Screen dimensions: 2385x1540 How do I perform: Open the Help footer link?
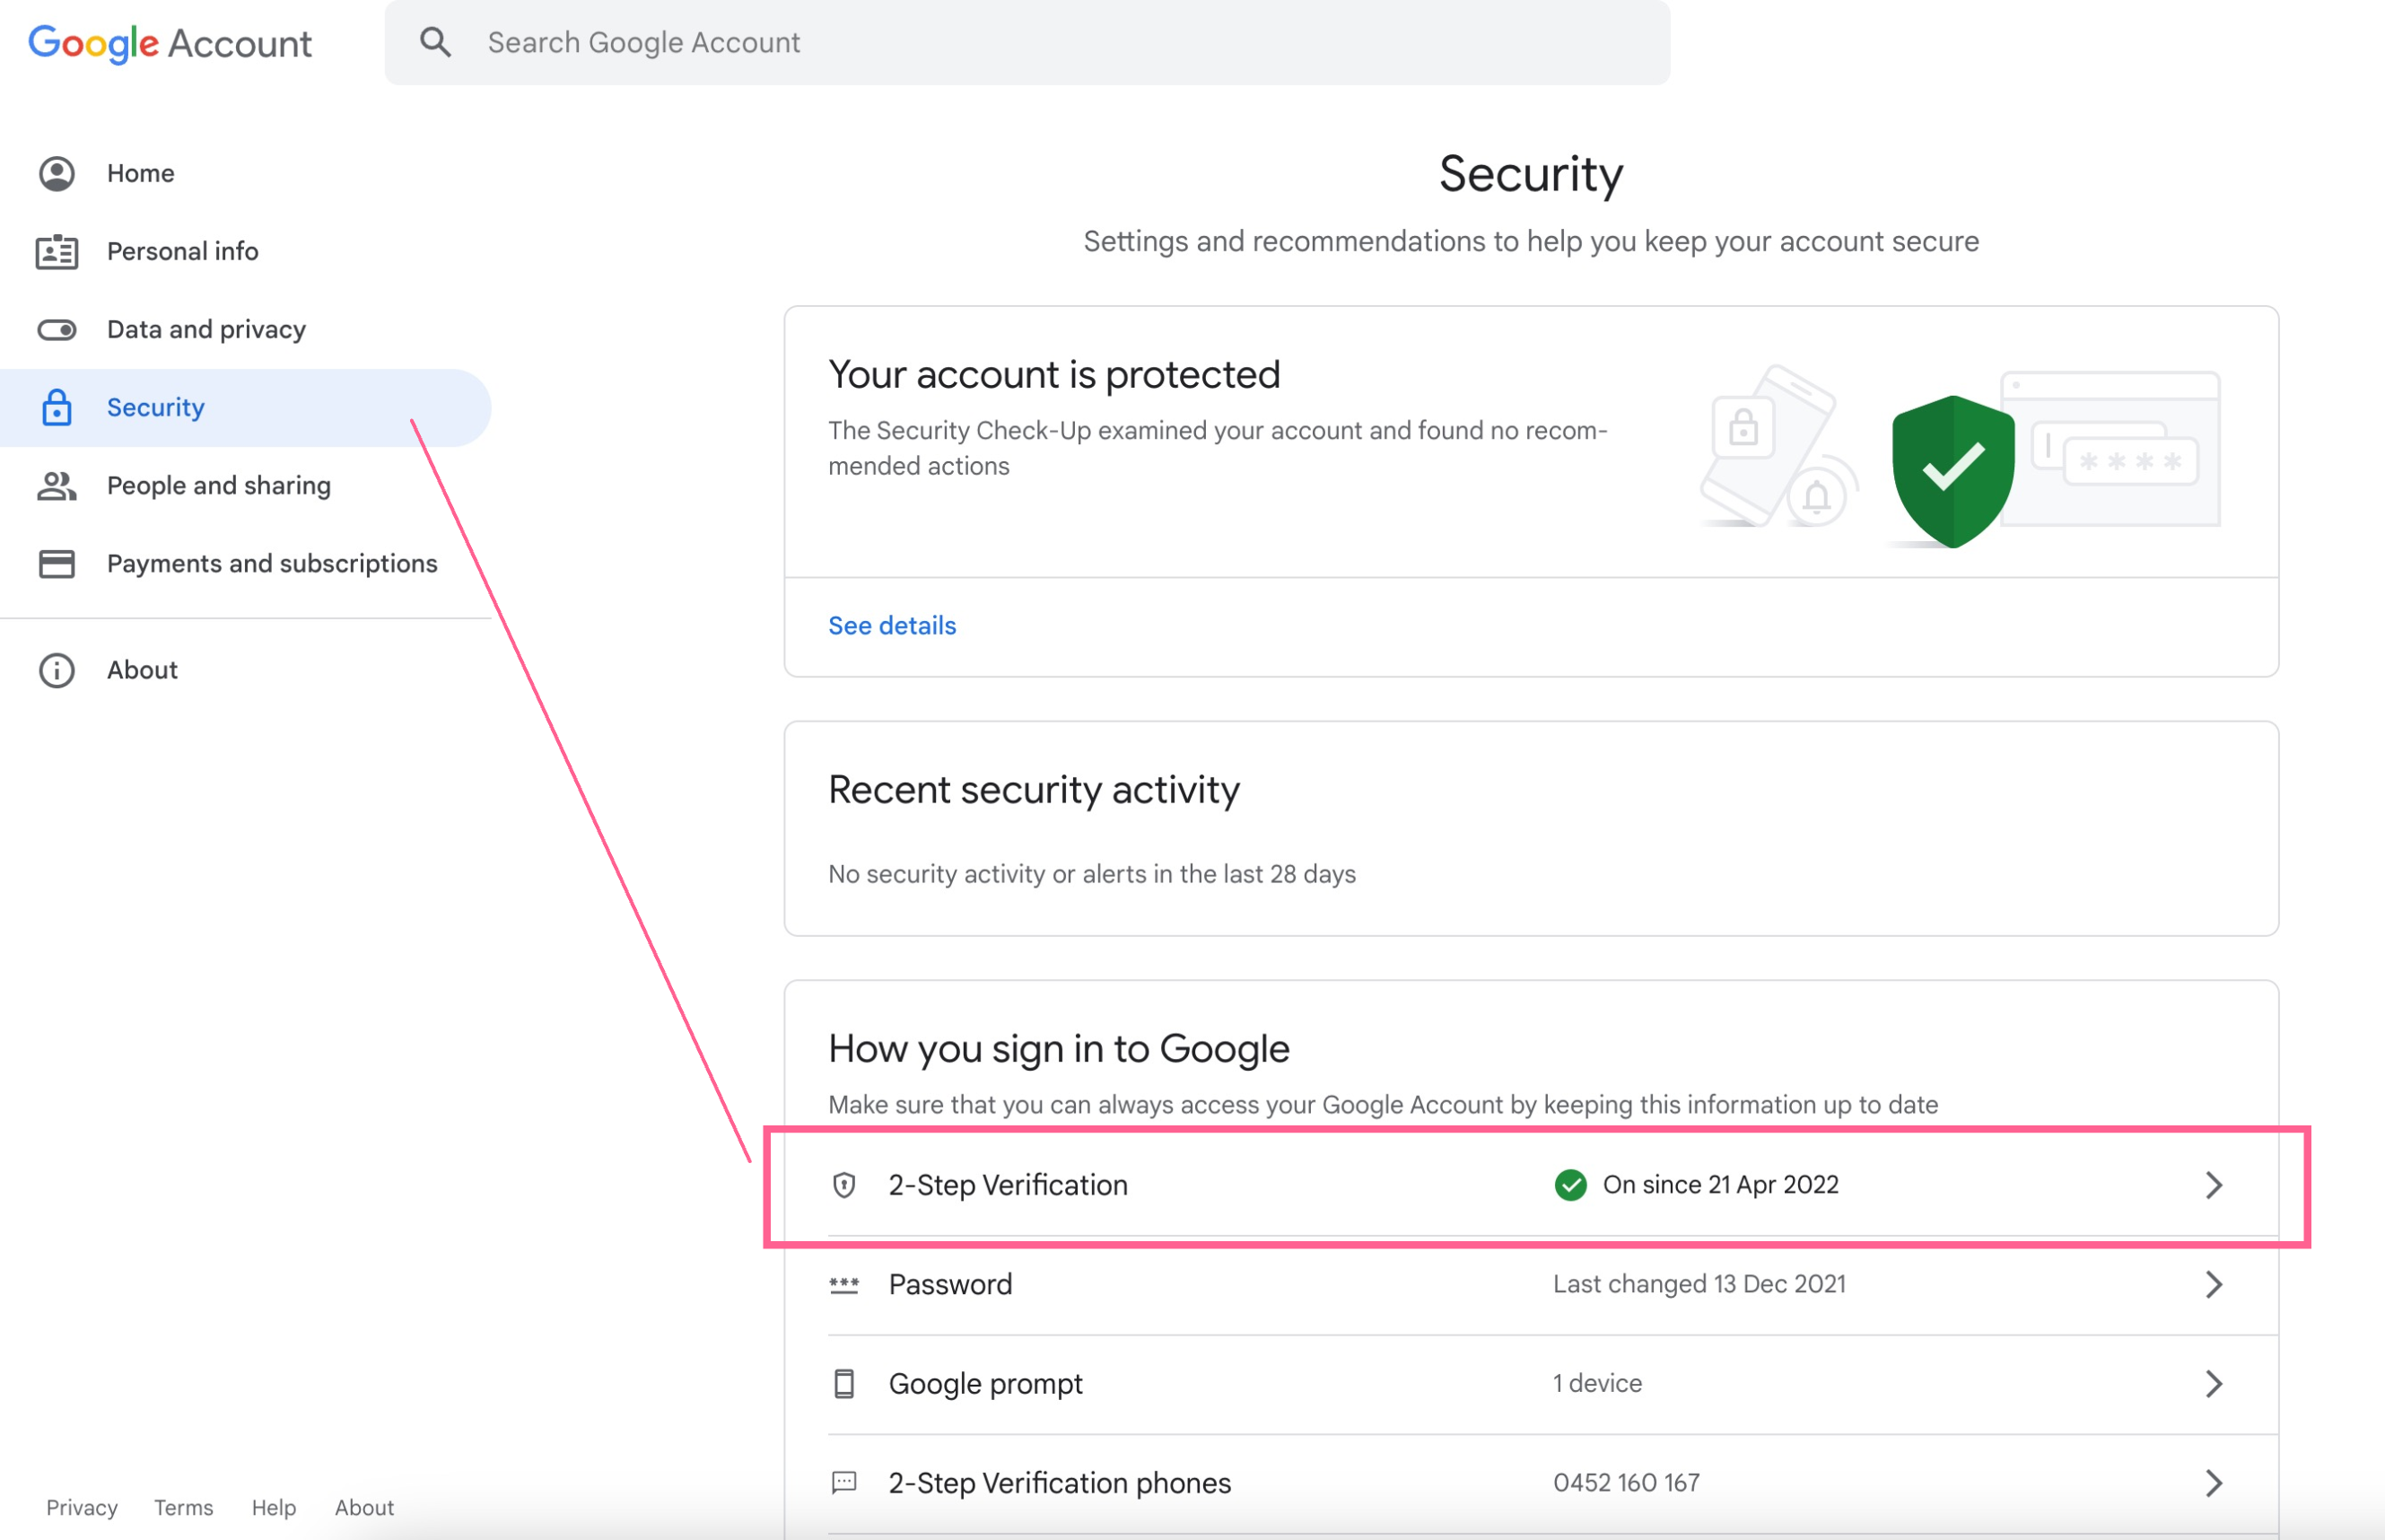(274, 1507)
